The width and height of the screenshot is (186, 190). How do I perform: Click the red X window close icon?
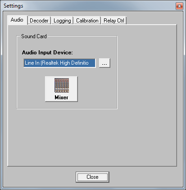pyautogui.click(x=179, y=6)
